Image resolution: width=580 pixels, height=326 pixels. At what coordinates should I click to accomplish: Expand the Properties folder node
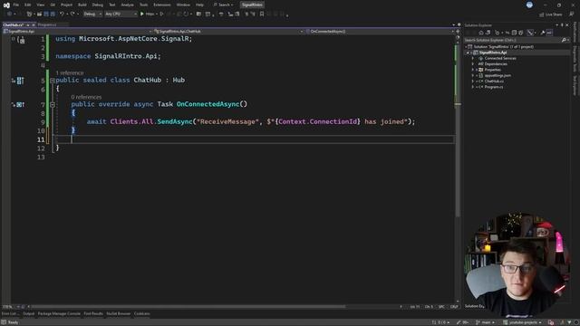pyautogui.click(x=473, y=70)
